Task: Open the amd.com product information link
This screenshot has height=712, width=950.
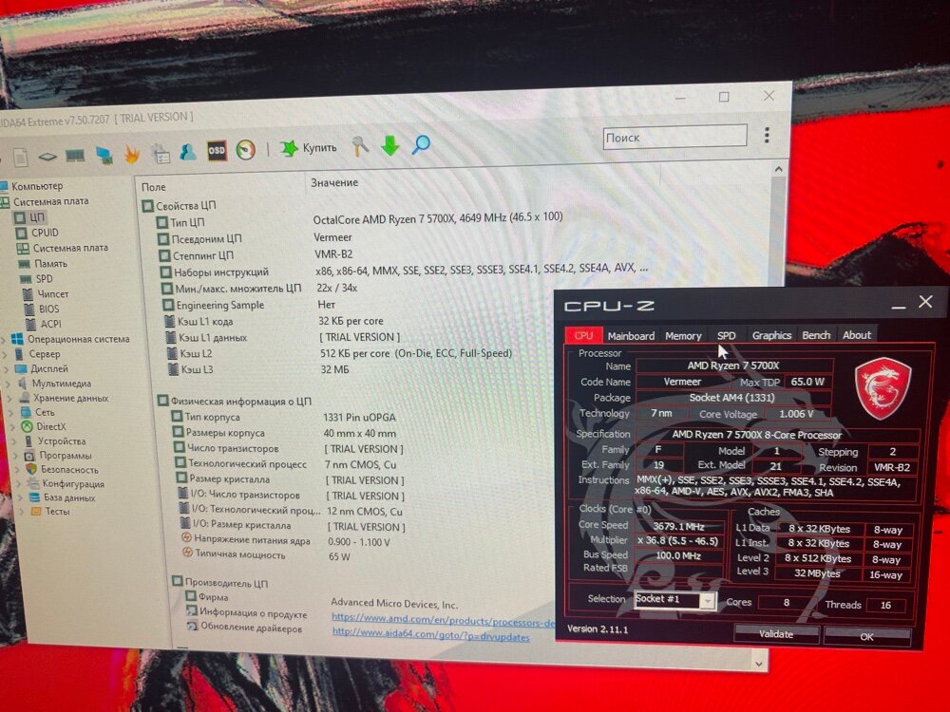Action: (x=443, y=620)
